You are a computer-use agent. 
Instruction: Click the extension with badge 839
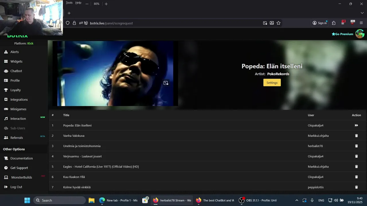click(x=352, y=23)
